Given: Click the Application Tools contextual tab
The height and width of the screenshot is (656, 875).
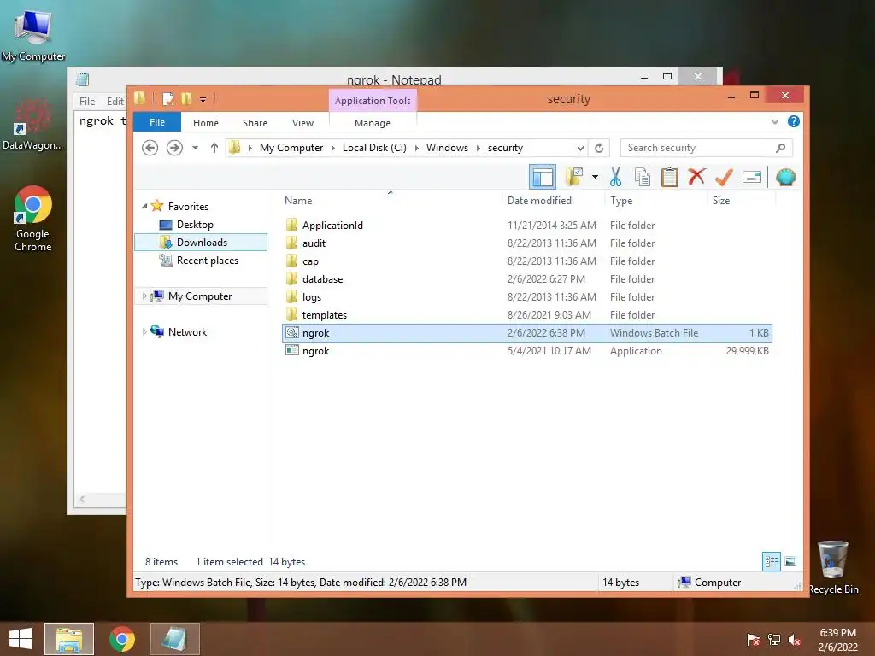Looking at the screenshot, I should point(373,101).
